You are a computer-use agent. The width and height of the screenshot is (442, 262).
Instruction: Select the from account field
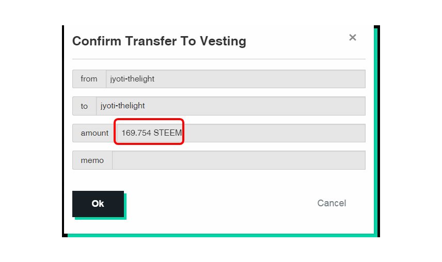coord(235,79)
